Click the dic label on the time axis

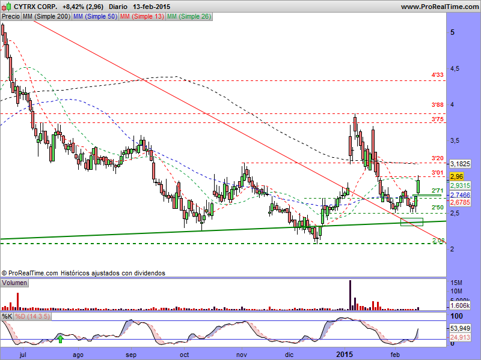tap(289, 355)
